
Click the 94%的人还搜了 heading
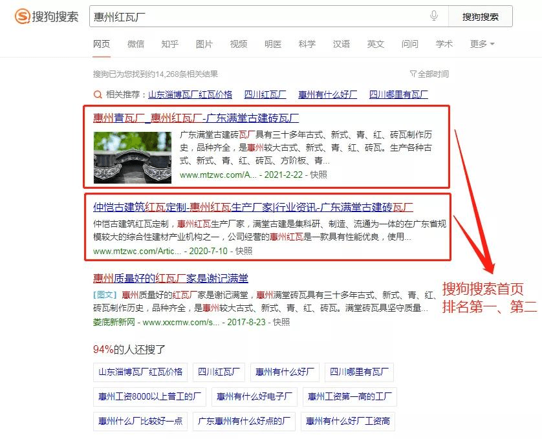click(x=129, y=350)
